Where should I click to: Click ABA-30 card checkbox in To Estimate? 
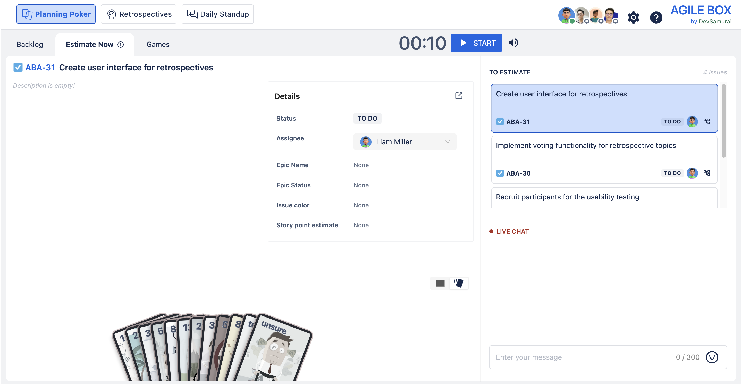500,173
